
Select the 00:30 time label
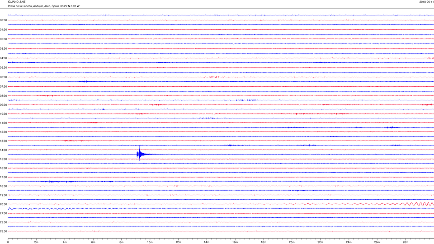[4, 20]
